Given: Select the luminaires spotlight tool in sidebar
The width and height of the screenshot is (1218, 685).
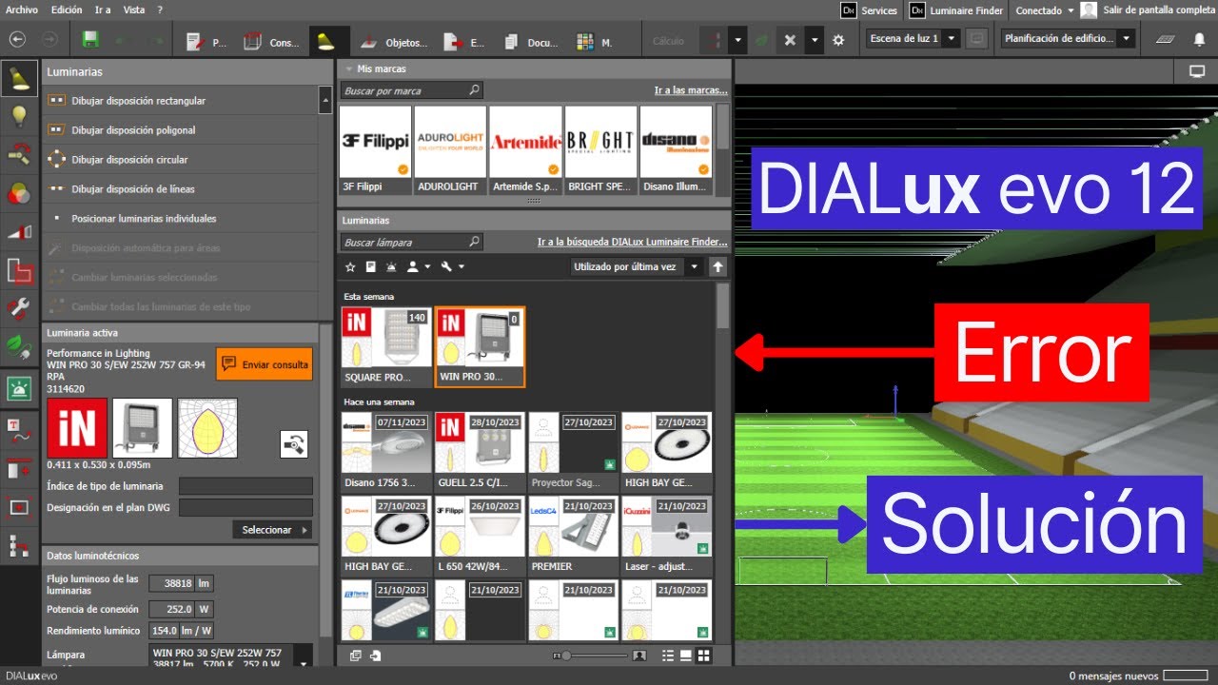Looking at the screenshot, I should pyautogui.click(x=19, y=80).
